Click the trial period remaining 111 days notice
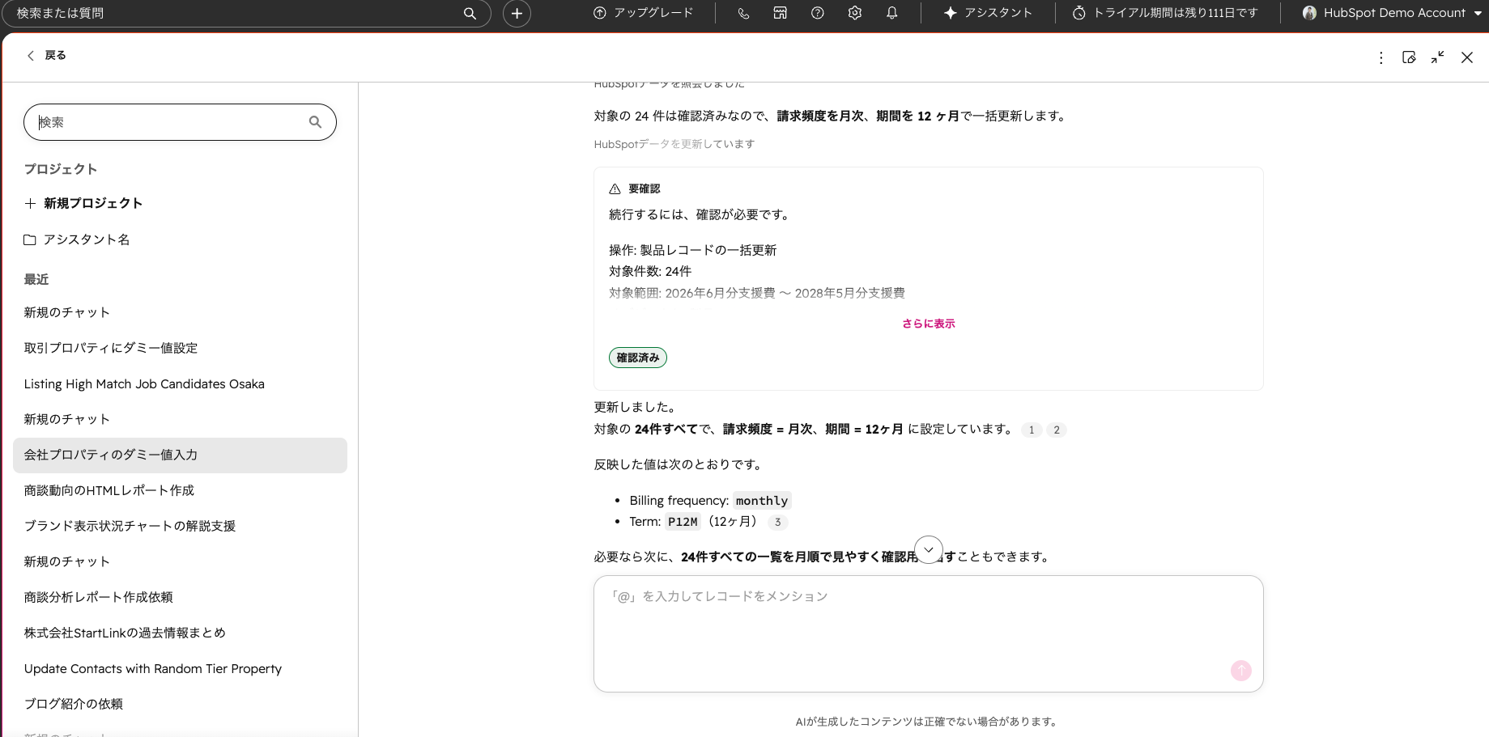1489x737 pixels. (1165, 13)
